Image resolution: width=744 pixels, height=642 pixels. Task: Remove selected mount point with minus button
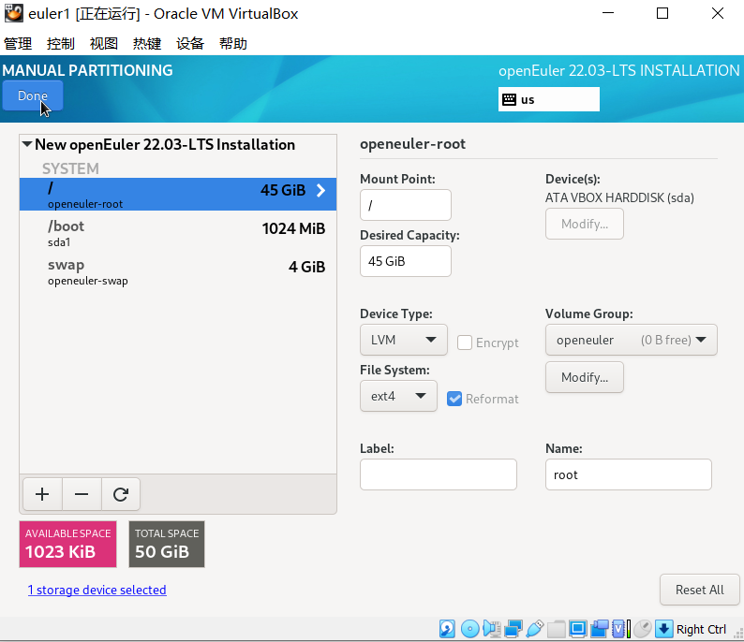click(82, 494)
